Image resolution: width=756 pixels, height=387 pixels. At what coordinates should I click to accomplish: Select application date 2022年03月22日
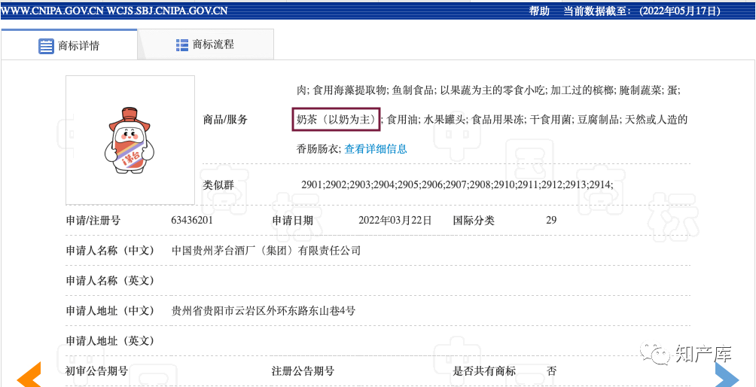click(395, 221)
